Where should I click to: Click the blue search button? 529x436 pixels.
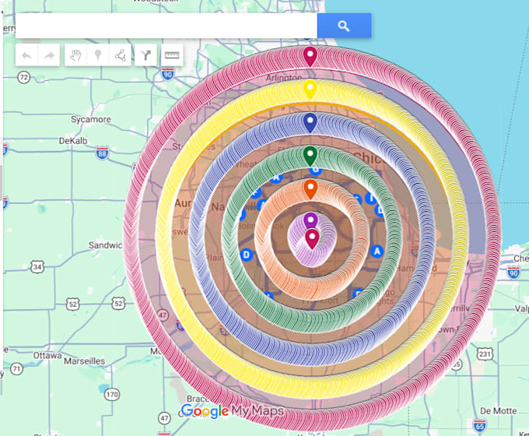[345, 26]
